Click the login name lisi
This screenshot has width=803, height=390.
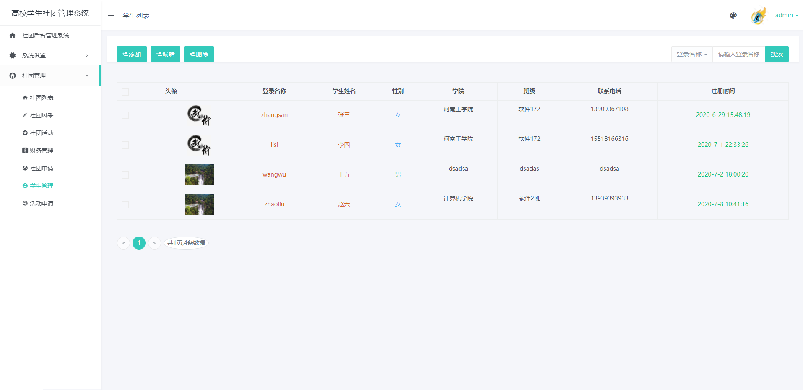click(274, 145)
